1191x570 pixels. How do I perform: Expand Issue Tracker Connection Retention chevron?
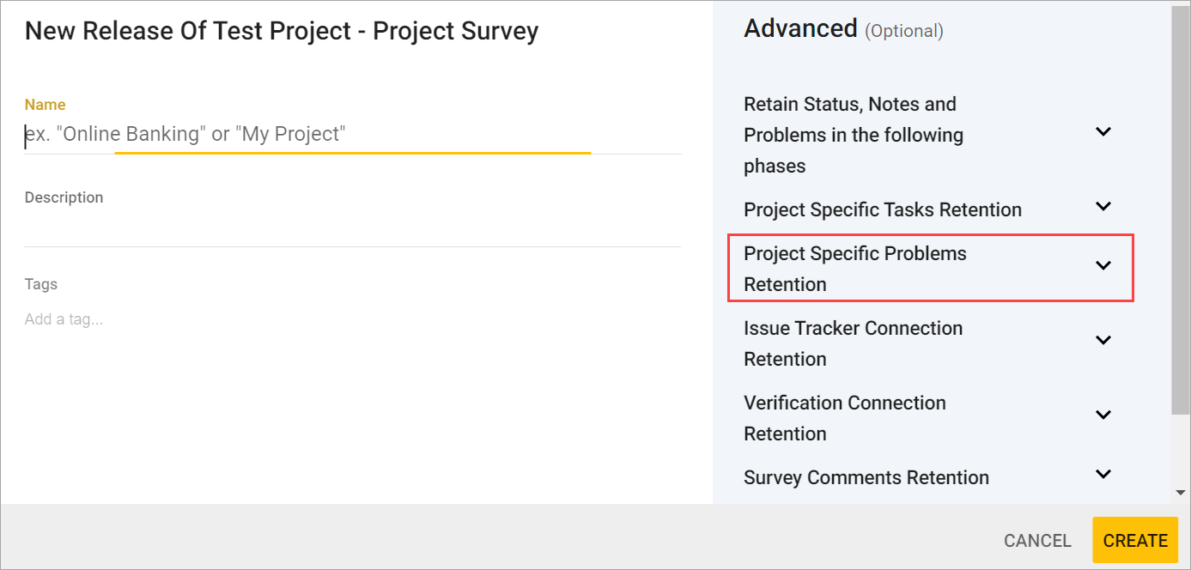pyautogui.click(x=1103, y=341)
